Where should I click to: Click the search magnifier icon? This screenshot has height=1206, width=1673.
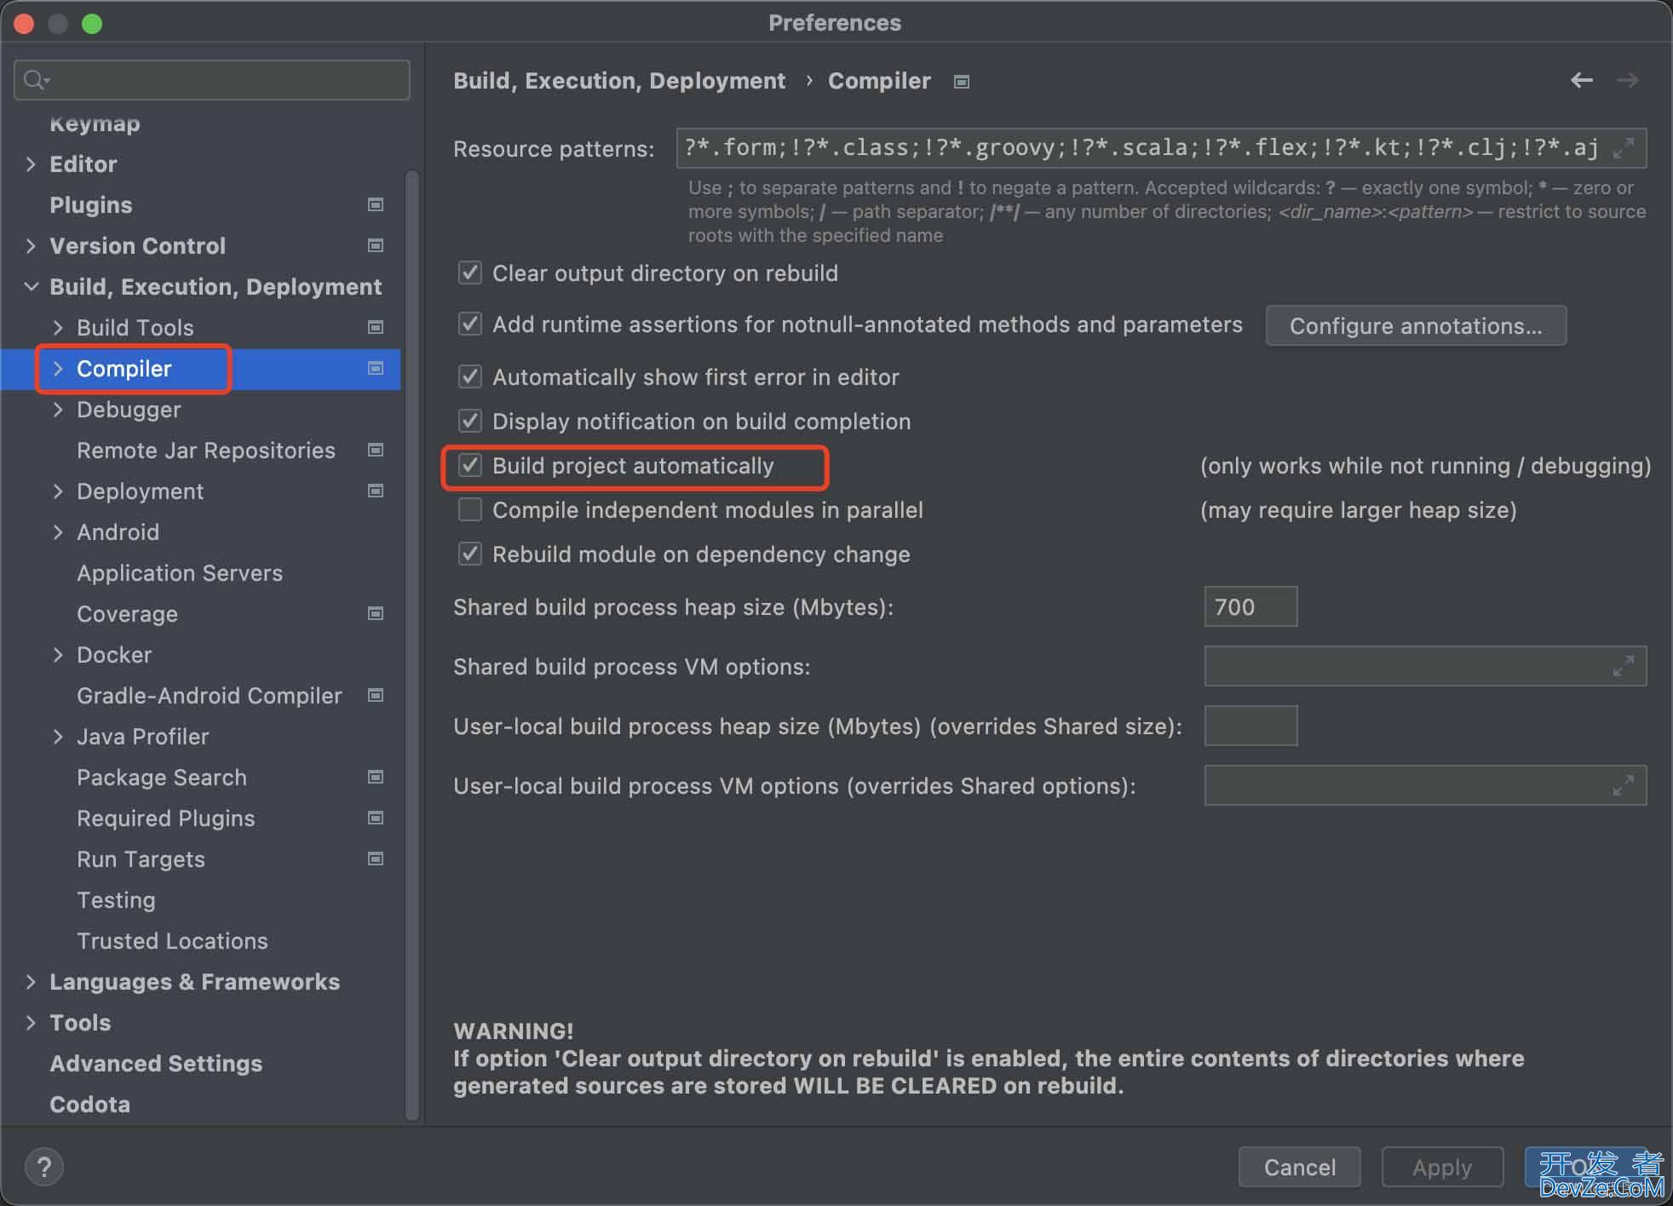click(x=36, y=80)
